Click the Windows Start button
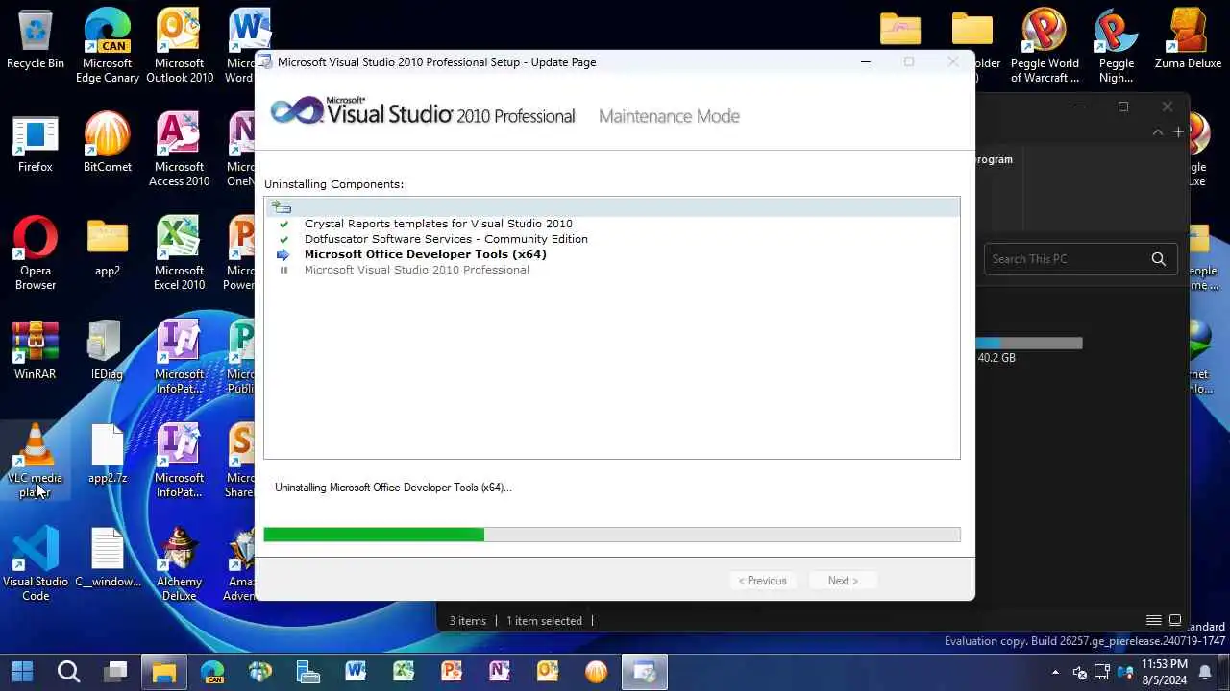1230x691 pixels. 21,671
